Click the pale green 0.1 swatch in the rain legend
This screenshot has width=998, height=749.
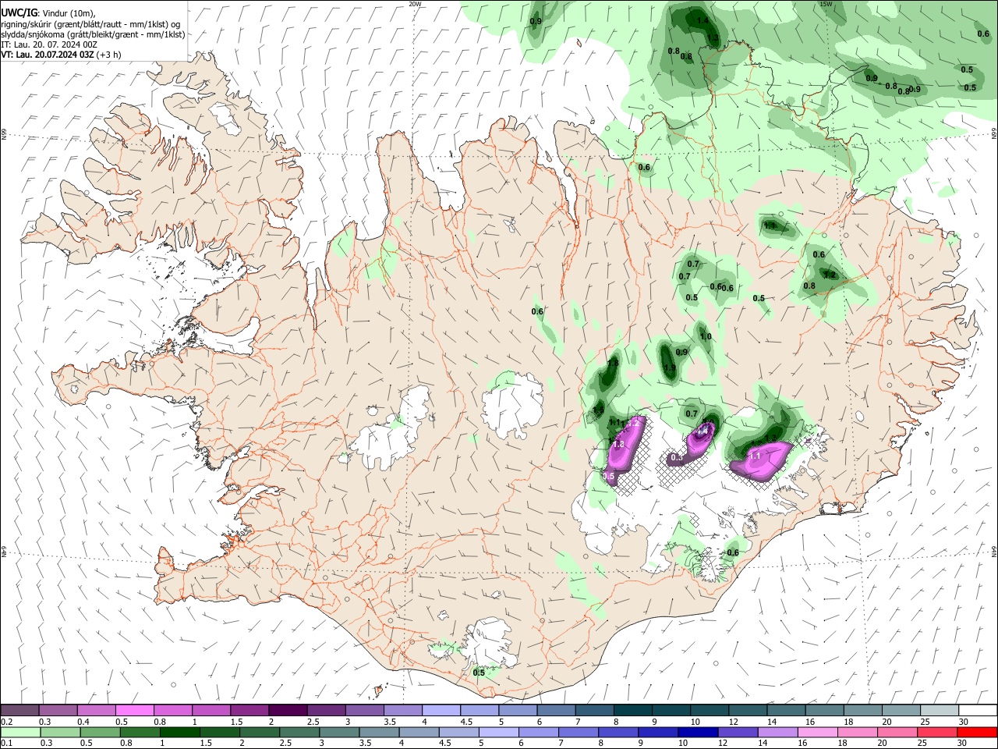19,732
